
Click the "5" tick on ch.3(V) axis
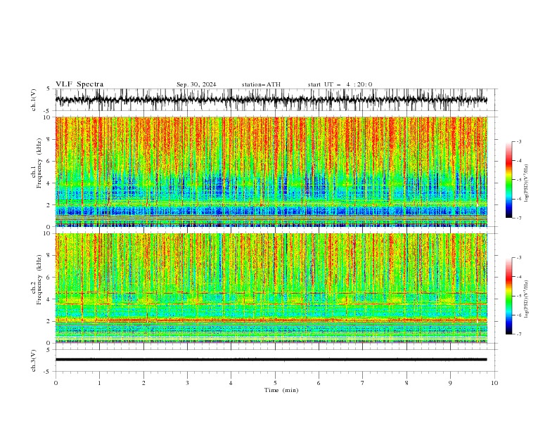coord(49,350)
